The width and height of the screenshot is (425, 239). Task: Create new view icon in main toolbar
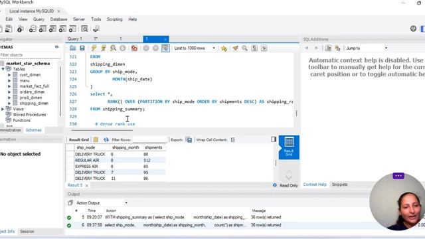click(x=52, y=29)
